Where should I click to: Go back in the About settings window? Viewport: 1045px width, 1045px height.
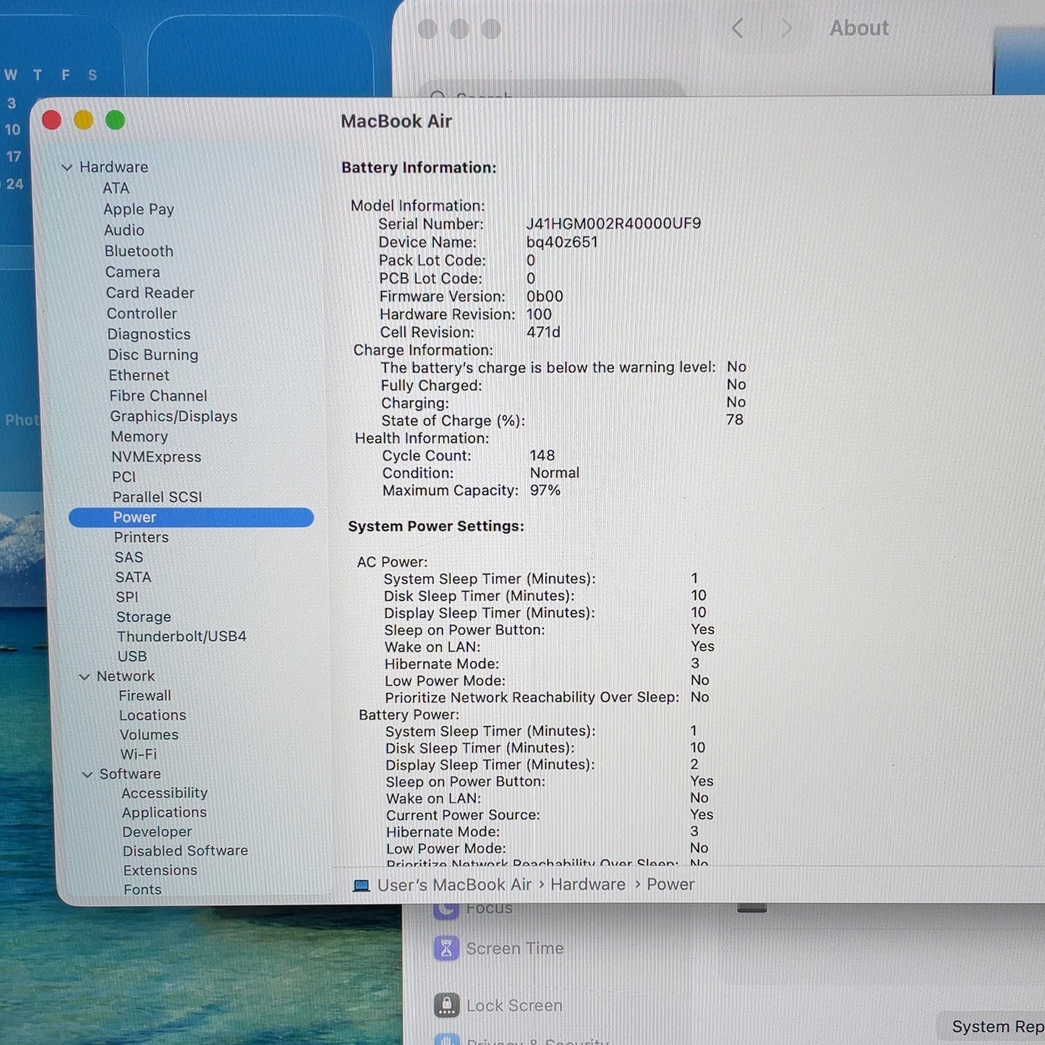click(x=737, y=28)
